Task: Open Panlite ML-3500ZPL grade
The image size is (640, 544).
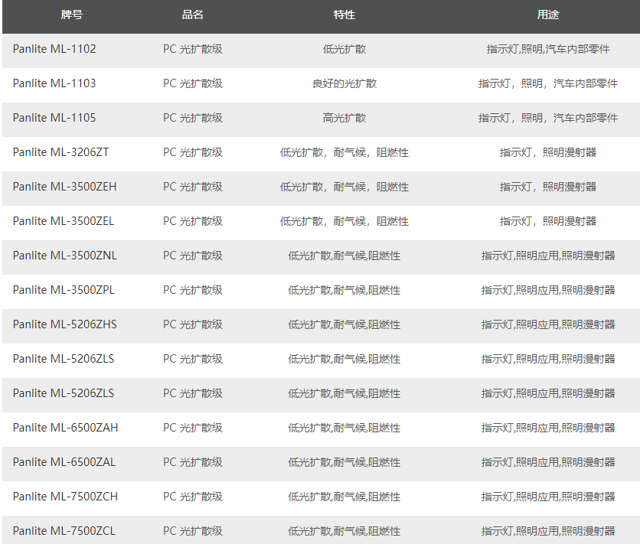Action: [64, 290]
